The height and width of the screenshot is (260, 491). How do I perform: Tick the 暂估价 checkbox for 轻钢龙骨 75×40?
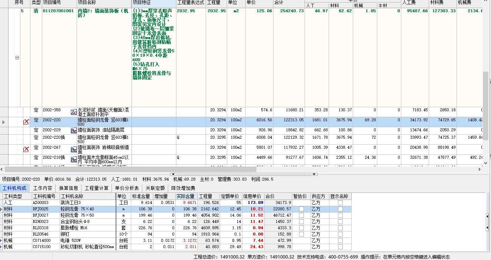click(x=301, y=209)
